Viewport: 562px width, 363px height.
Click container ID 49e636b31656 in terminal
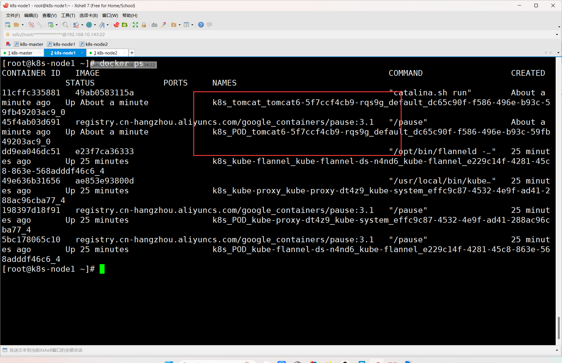31,181
